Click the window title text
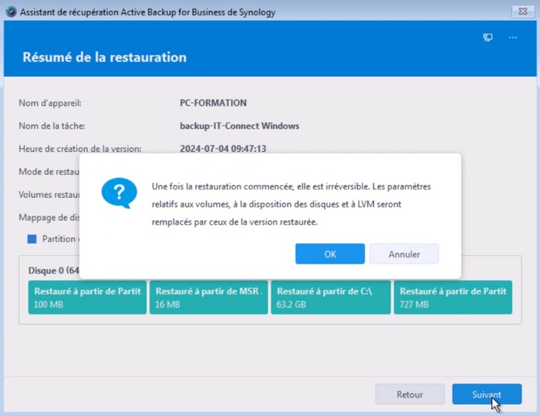The image size is (540, 416). [148, 12]
